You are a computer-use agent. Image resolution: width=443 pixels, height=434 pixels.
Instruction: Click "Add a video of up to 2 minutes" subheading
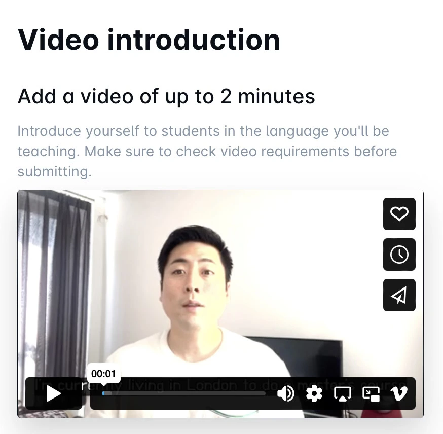pos(166,96)
